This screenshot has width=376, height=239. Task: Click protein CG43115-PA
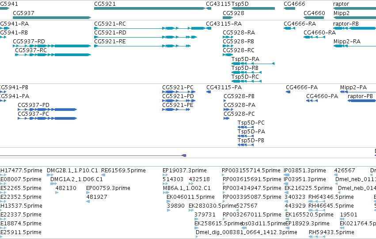tap(209, 92)
